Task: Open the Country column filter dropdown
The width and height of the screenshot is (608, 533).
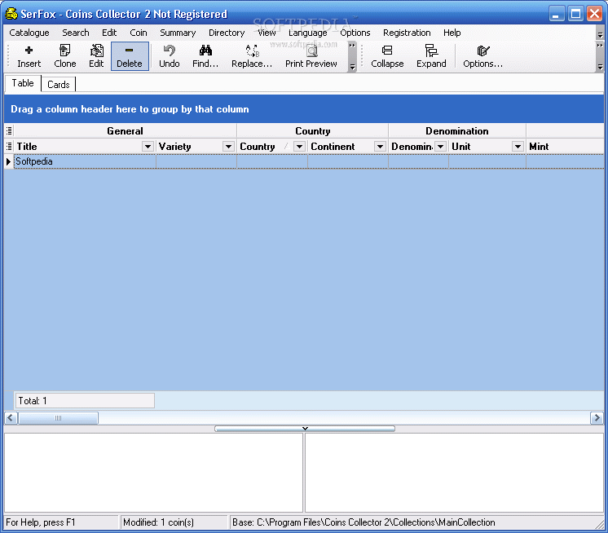Action: point(299,147)
